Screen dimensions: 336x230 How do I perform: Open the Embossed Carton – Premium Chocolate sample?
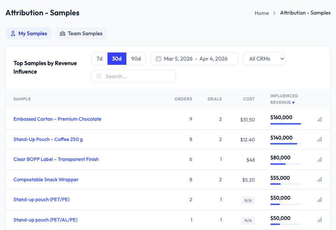(x=57, y=119)
